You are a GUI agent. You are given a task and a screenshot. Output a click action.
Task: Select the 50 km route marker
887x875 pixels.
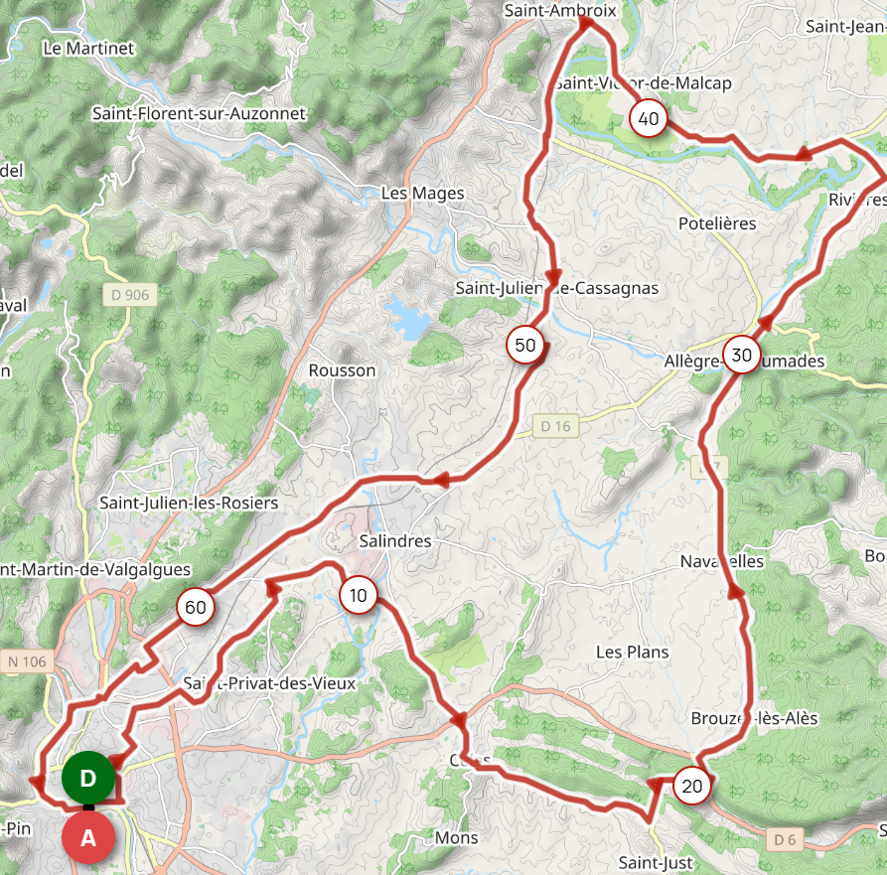tap(525, 345)
